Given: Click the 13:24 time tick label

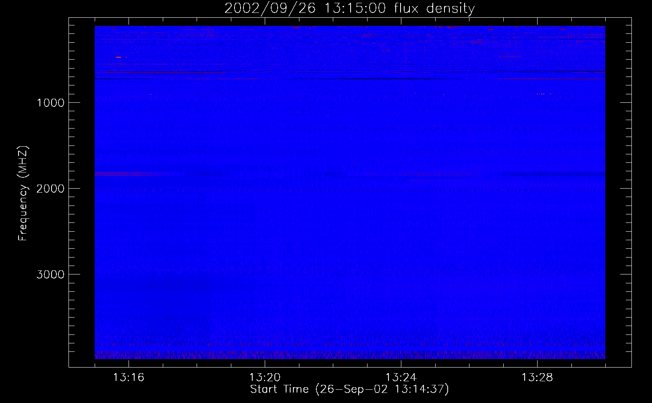Looking at the screenshot, I should [401, 378].
